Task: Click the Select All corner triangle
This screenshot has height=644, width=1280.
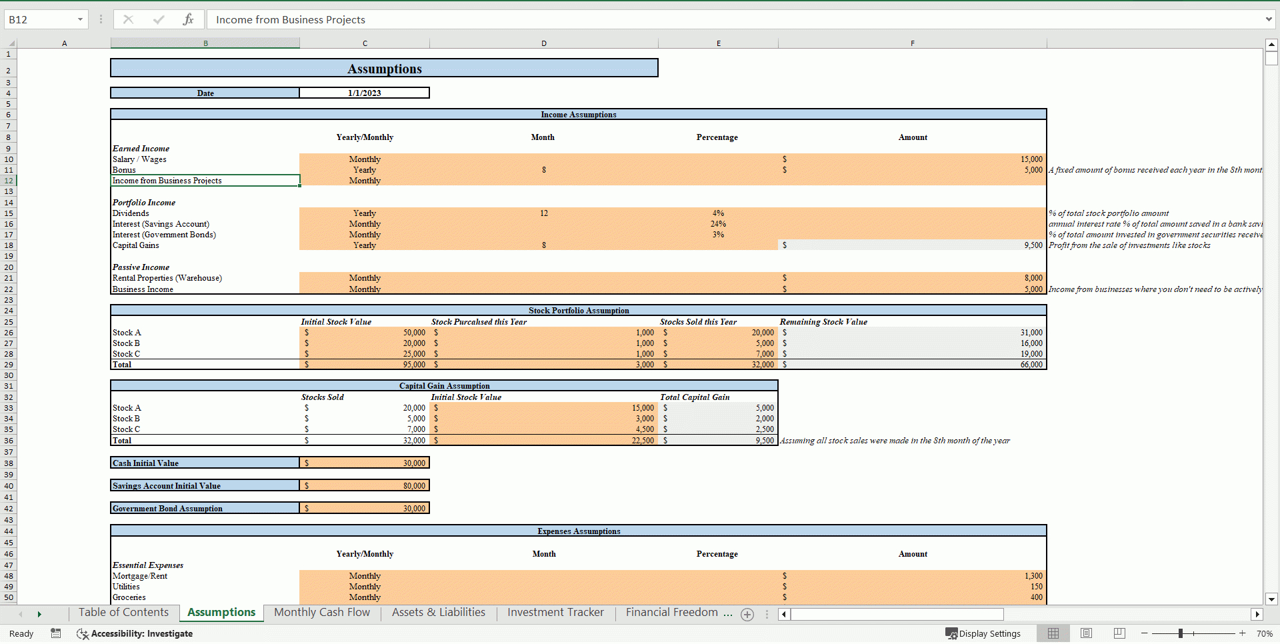Action: pos(11,43)
